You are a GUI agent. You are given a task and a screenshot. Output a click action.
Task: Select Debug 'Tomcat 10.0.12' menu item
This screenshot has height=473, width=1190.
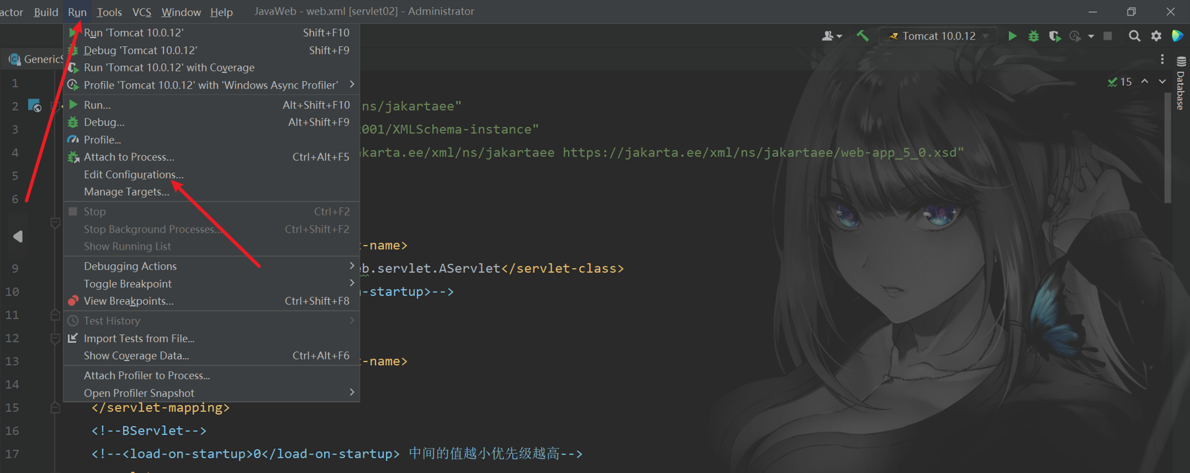pyautogui.click(x=212, y=50)
